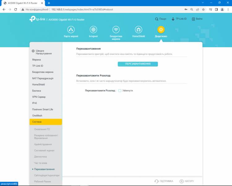This screenshot has height=186, width=232.
Task: Open Системний журнал submenu item
Action: pos(44,150)
